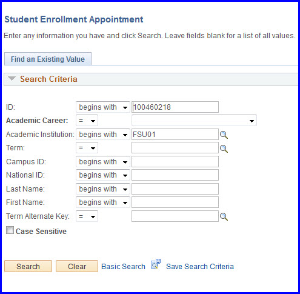Click the Save Search Criteria link
The height and width of the screenshot is (294, 300).
tap(200, 267)
